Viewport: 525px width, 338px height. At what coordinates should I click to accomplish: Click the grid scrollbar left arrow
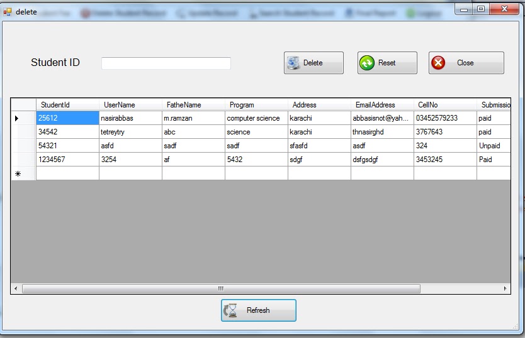click(16, 288)
